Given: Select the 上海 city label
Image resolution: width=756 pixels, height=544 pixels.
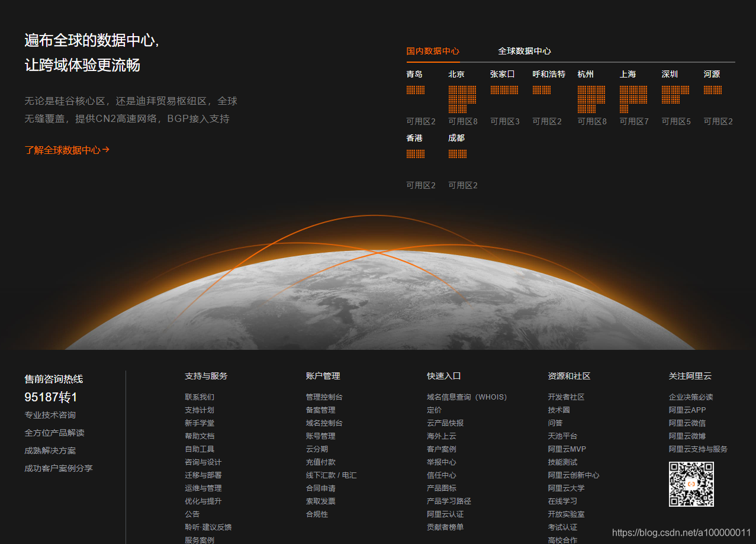Looking at the screenshot, I should pyautogui.click(x=628, y=74).
